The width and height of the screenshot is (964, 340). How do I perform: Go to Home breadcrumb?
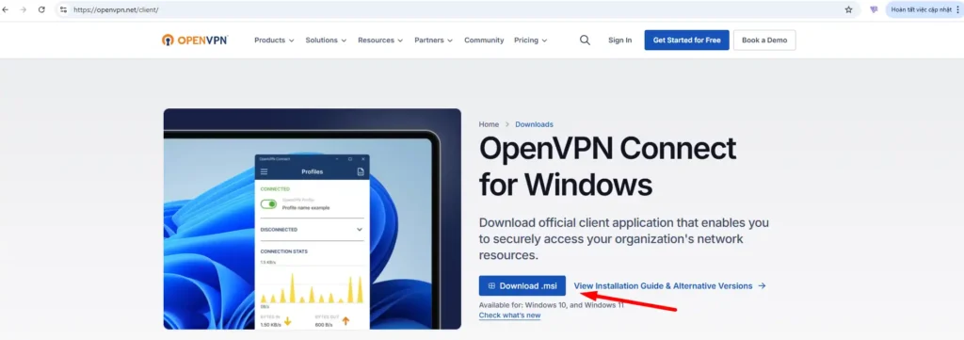pos(489,124)
